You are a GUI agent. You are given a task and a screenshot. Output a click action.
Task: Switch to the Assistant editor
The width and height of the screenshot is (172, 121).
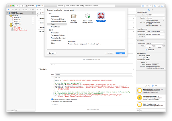(147, 6)
